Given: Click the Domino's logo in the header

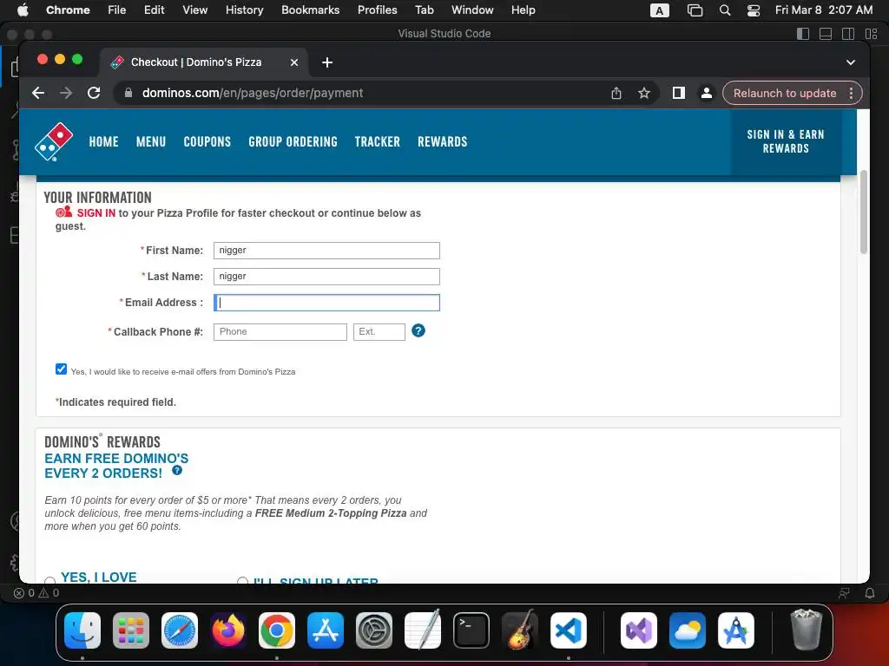Looking at the screenshot, I should [x=54, y=141].
